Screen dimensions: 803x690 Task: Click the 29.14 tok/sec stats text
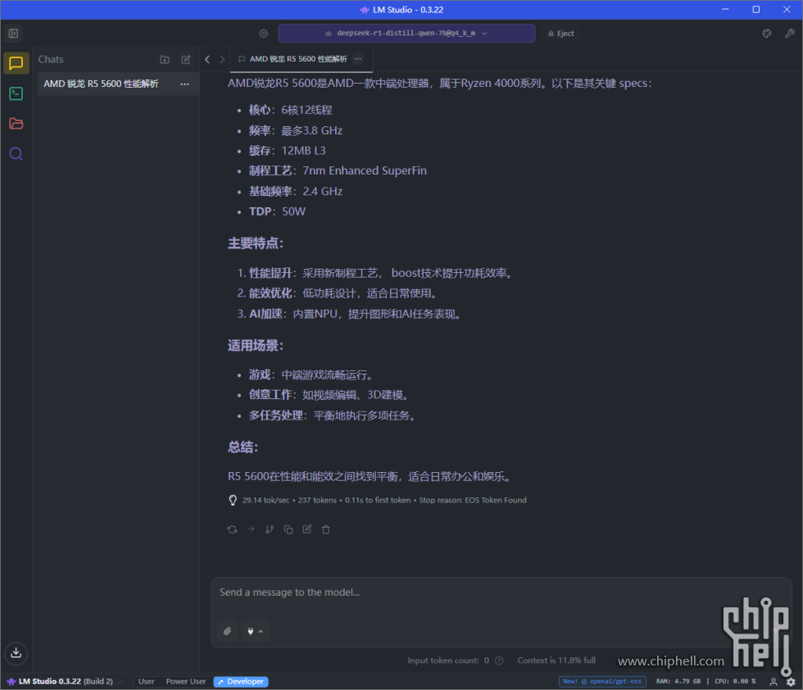[x=265, y=501]
